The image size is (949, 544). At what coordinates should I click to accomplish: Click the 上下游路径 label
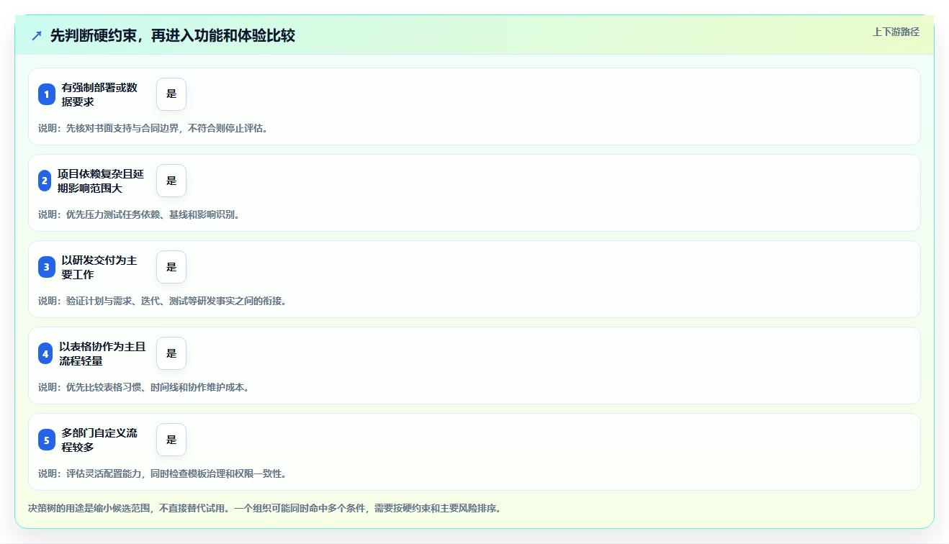tap(896, 32)
